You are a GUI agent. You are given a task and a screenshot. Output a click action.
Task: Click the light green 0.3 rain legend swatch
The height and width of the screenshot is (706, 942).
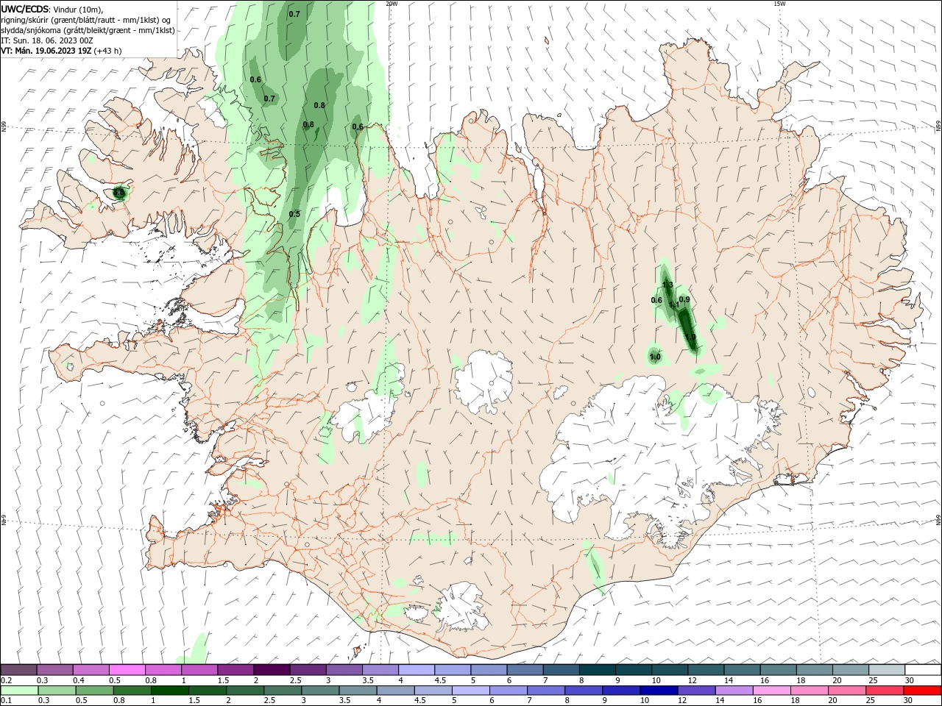(57, 691)
